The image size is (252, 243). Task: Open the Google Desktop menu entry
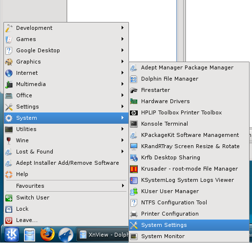pos(66,50)
